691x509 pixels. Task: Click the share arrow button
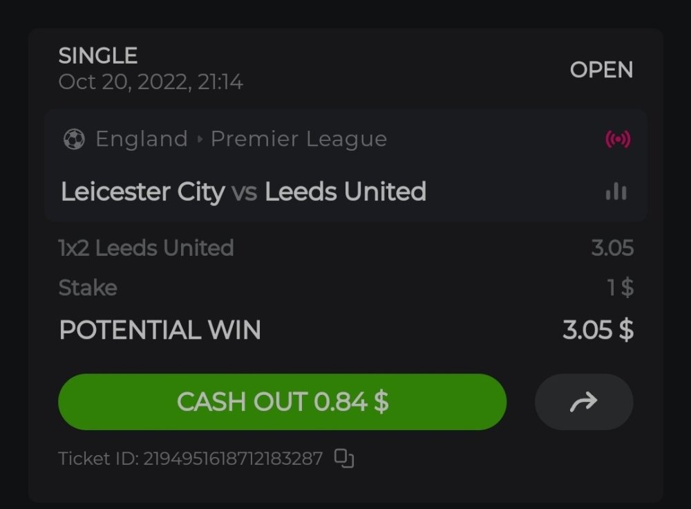coord(584,402)
